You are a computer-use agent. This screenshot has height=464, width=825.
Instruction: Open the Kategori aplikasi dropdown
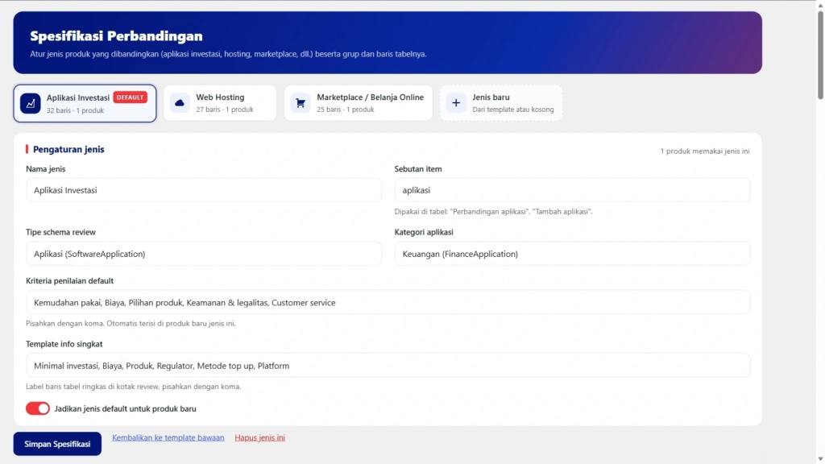pos(573,254)
